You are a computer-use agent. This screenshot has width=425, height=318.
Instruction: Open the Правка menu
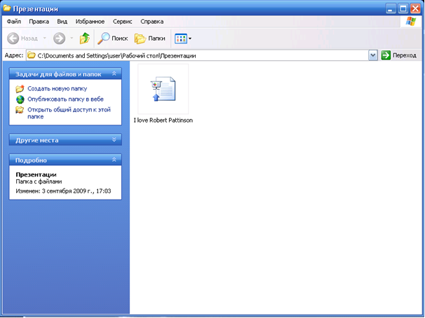[x=39, y=22]
